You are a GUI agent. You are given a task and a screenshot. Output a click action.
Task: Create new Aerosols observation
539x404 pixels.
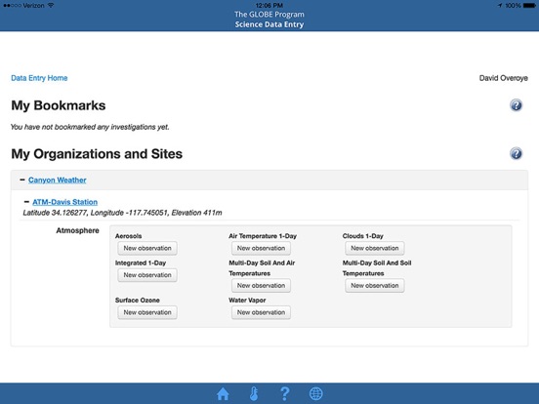click(147, 248)
